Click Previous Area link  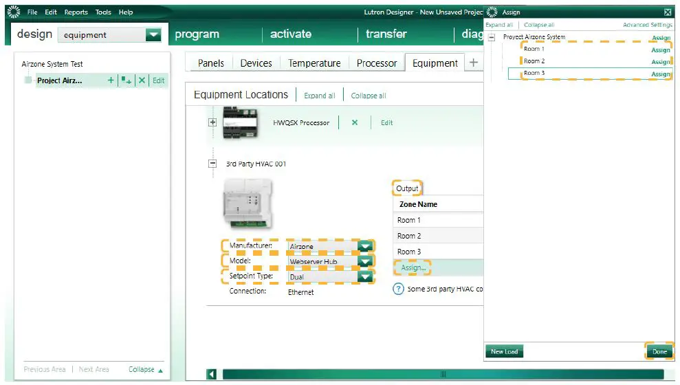pyautogui.click(x=45, y=369)
